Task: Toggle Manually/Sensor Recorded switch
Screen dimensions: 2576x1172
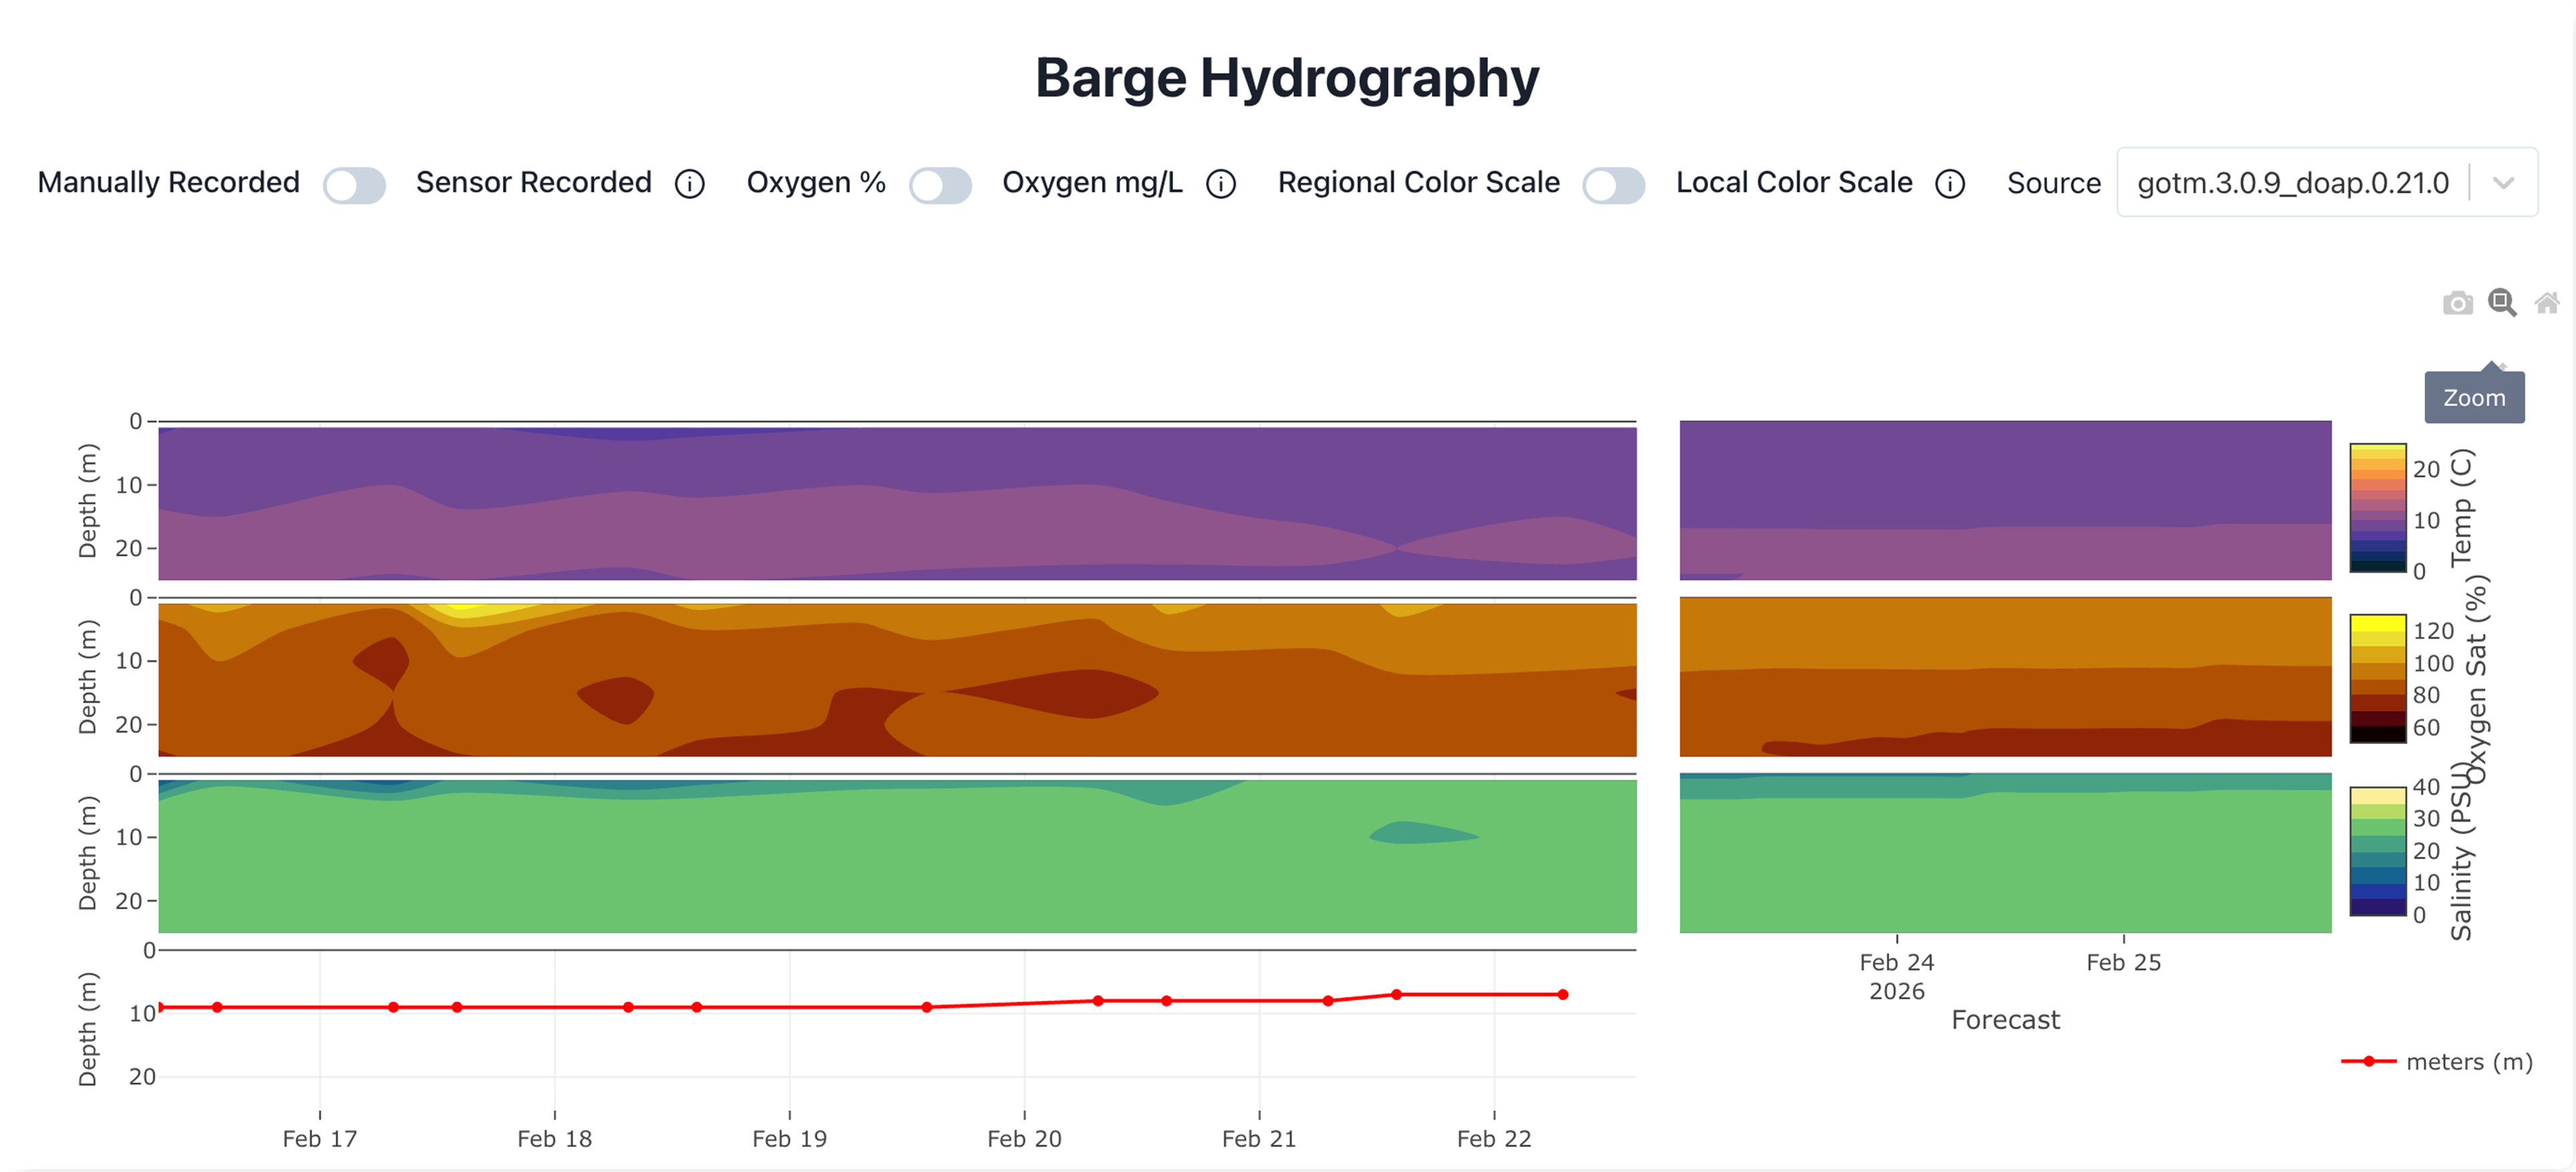Action: coord(355,185)
